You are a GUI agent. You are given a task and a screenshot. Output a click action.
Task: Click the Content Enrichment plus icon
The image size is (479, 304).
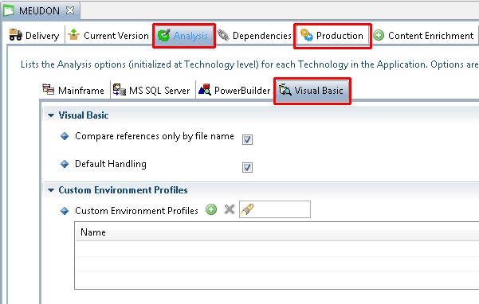(x=379, y=35)
